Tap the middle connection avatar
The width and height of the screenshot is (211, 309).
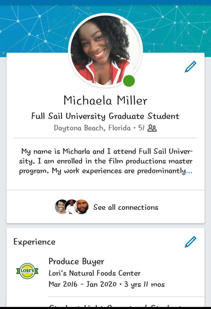71,207
